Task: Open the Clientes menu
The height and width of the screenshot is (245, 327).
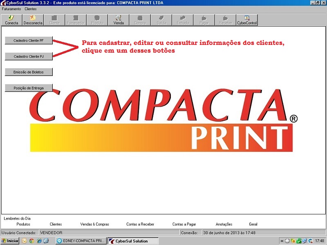Action: click(30, 9)
